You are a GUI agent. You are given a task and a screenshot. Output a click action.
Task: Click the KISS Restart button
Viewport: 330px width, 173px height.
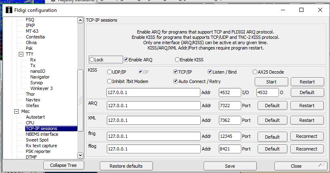click(x=307, y=82)
